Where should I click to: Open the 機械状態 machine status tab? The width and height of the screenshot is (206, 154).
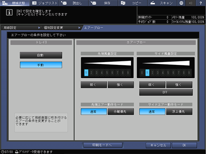pos(15,3)
